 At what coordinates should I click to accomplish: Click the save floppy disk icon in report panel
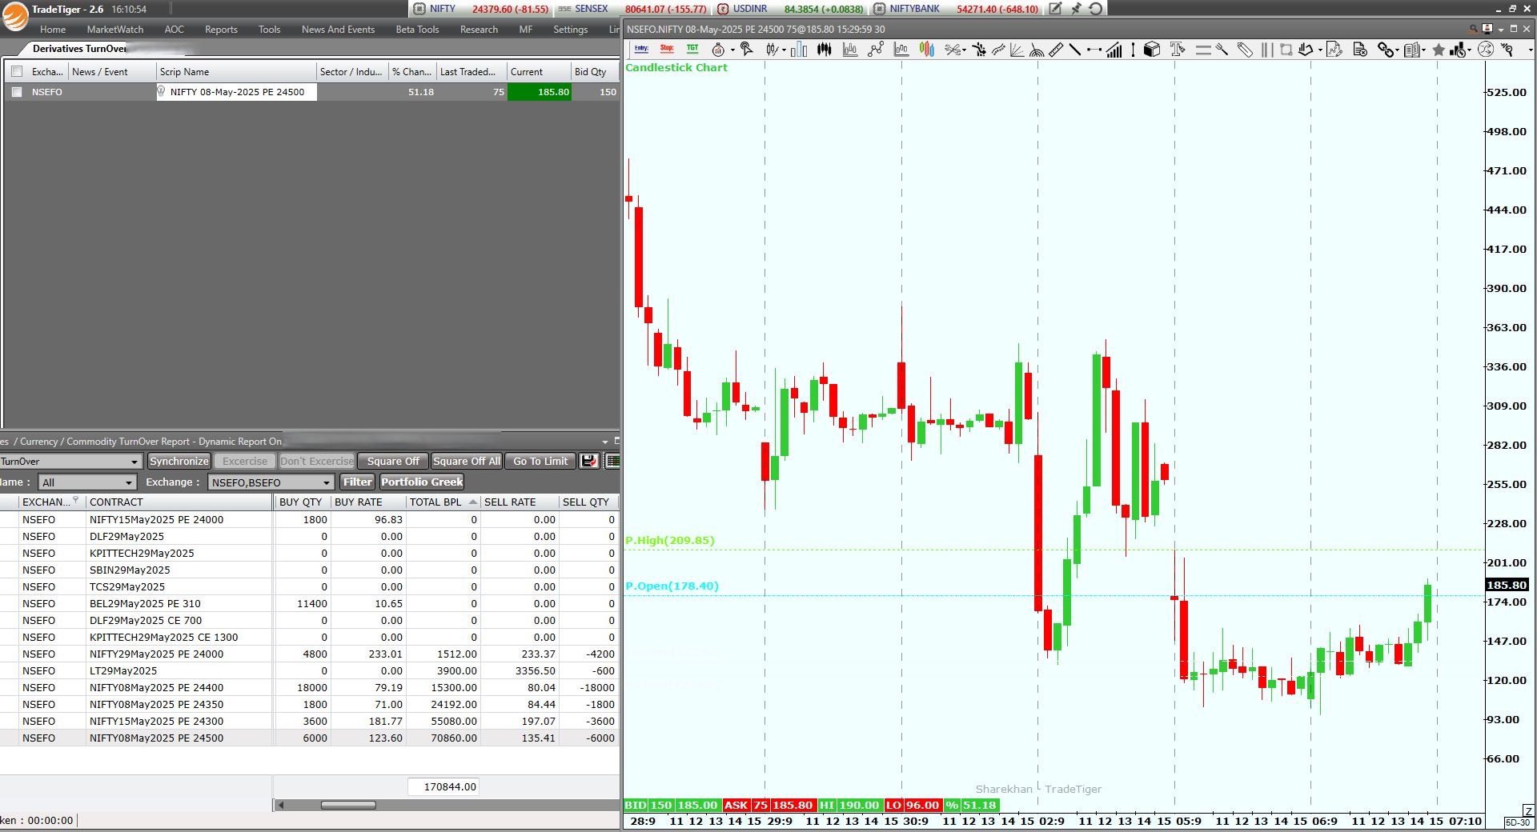tap(589, 461)
